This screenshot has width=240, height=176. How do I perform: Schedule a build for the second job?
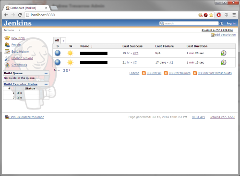(x=223, y=62)
